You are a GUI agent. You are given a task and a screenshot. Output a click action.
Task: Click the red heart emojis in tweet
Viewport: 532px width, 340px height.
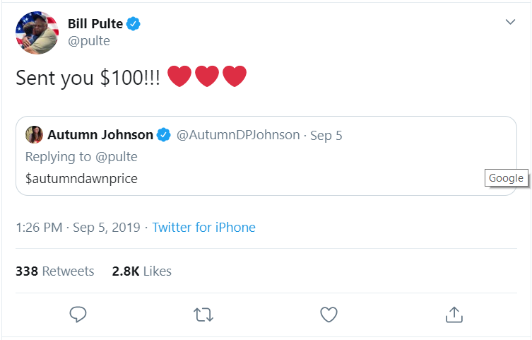point(206,77)
